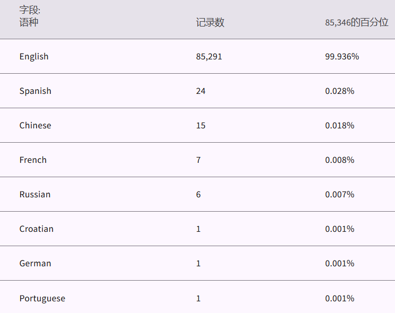Click the 7 record count for French
Screen dimensions: 395x313
198,160
